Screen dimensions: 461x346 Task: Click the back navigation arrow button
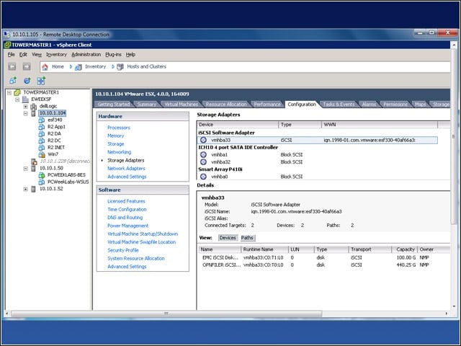[12, 67]
